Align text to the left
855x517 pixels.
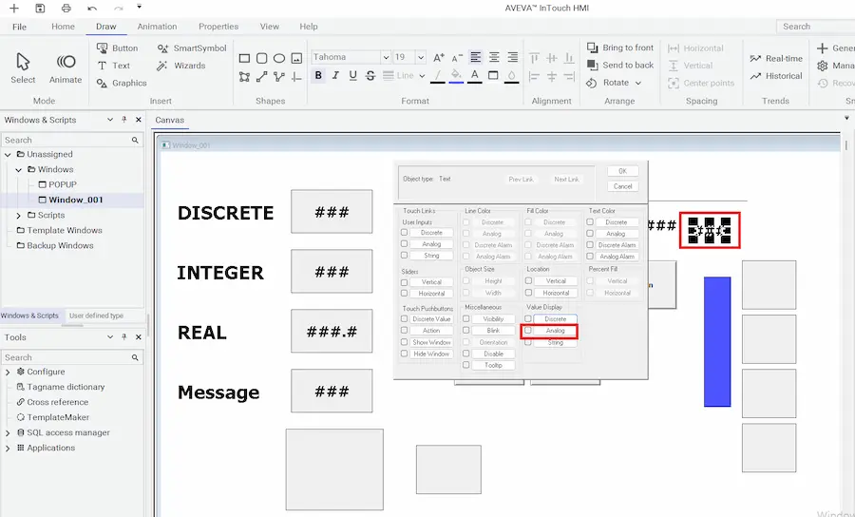(476, 57)
